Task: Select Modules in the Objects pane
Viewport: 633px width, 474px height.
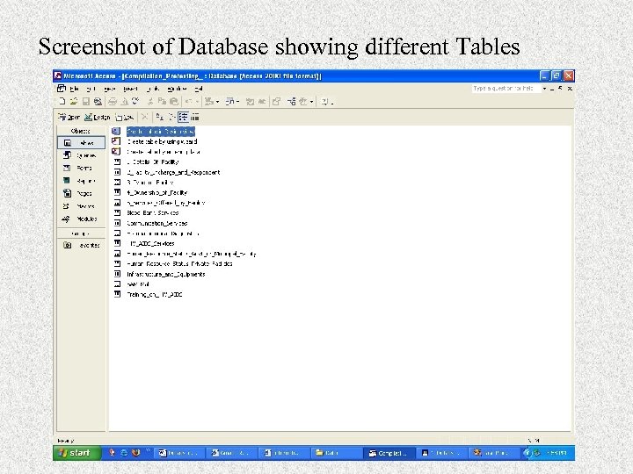Action: [x=81, y=219]
